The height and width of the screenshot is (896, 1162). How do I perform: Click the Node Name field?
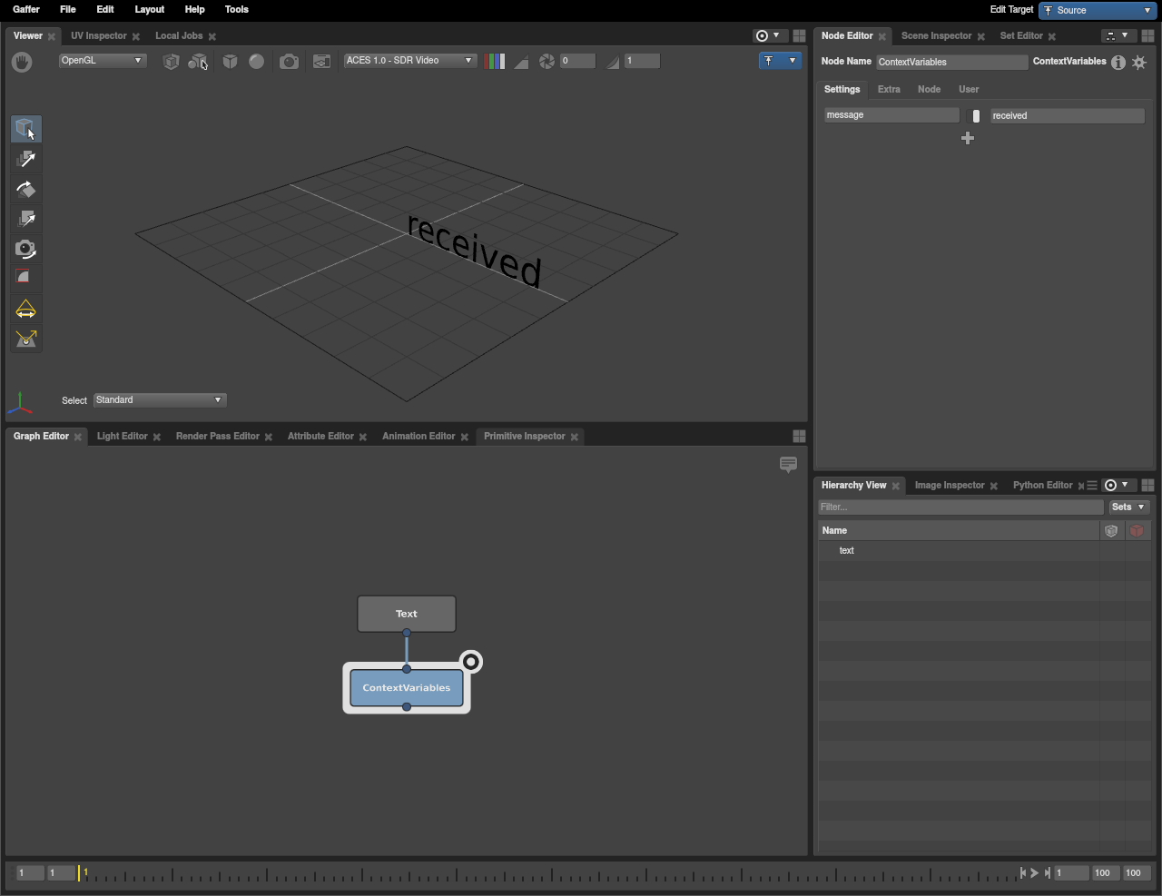(951, 62)
